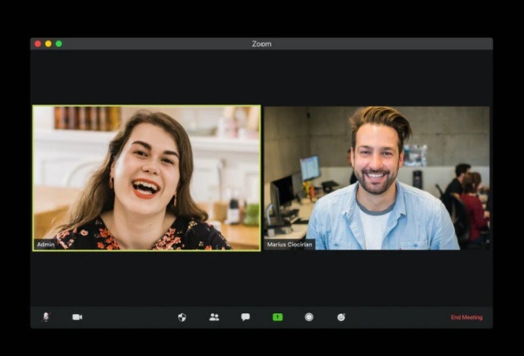Click the Marius Ciocirlan name label

point(289,245)
